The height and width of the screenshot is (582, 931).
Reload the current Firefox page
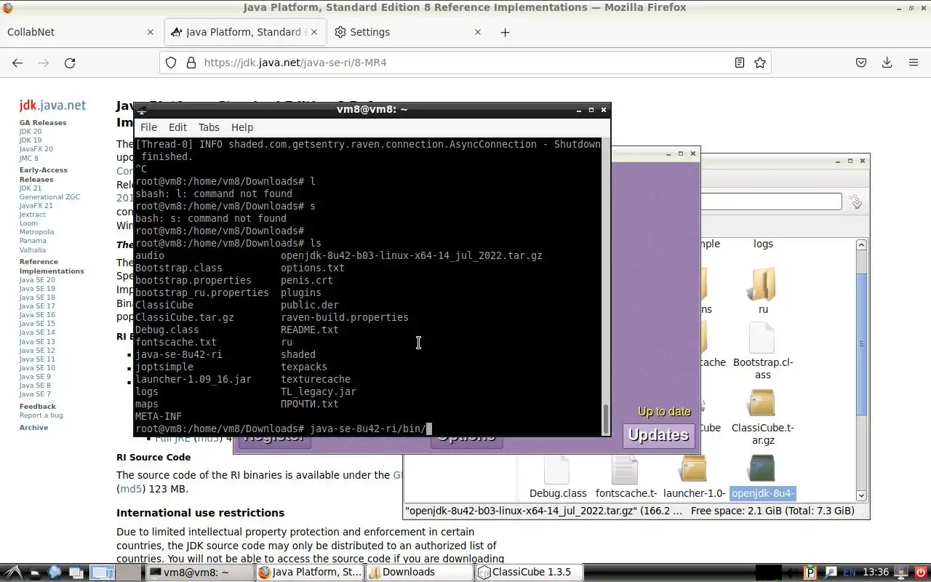tap(70, 63)
